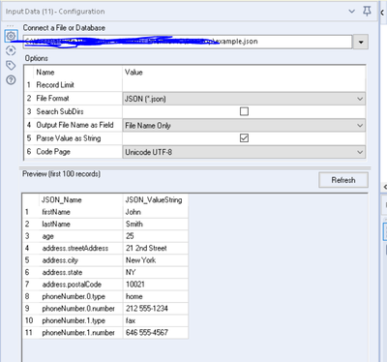This screenshot has width=387, height=362.
Task: Click the 646 555-4567 value cell
Action: pyautogui.click(x=156, y=333)
